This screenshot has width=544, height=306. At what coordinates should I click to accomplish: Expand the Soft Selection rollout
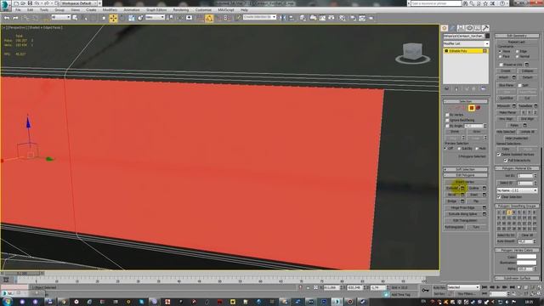coord(465,169)
